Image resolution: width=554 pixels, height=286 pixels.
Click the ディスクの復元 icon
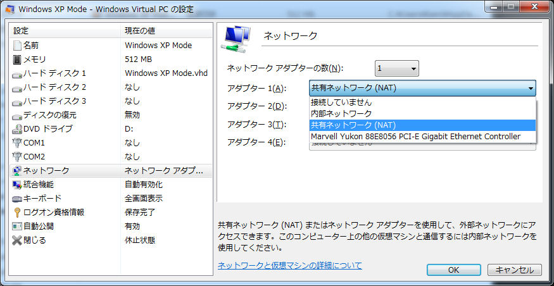(17, 116)
